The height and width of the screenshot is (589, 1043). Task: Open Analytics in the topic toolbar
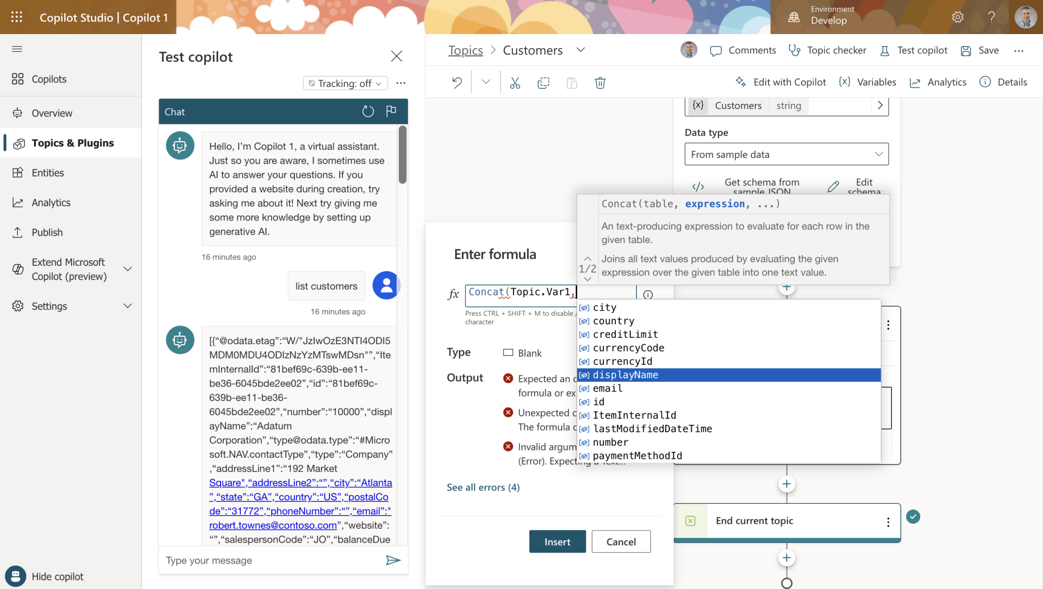938,82
